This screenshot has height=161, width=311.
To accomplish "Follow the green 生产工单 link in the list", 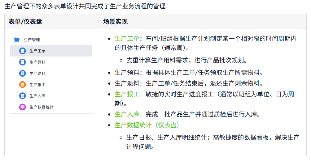I will point(127,39).
